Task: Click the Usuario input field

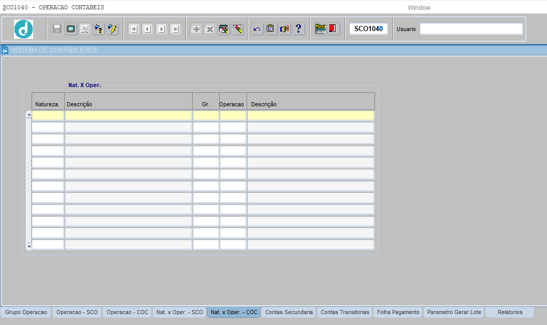Action: [x=471, y=29]
